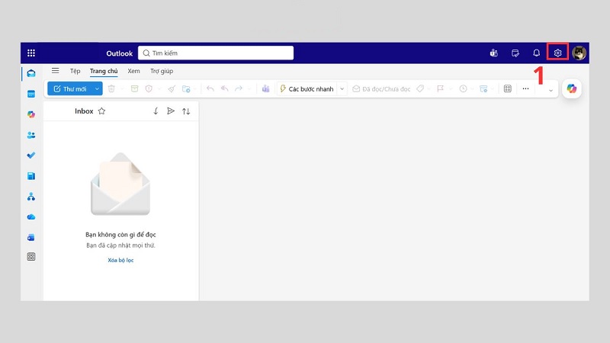Open OneDrive cloud in sidebar
The image size is (610, 343).
click(x=31, y=217)
